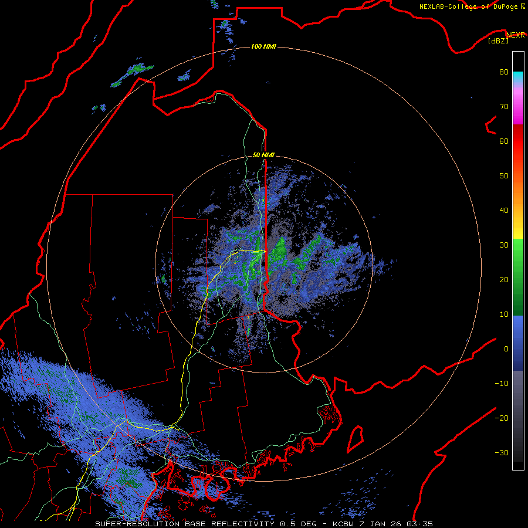
Task: Click the 80 value on the dBZ scale
Action: pos(504,72)
